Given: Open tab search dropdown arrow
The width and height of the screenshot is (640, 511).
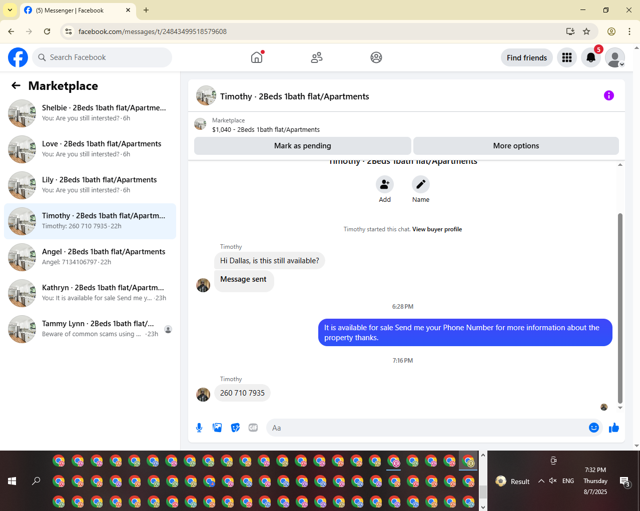Looking at the screenshot, I should click(x=10, y=10).
